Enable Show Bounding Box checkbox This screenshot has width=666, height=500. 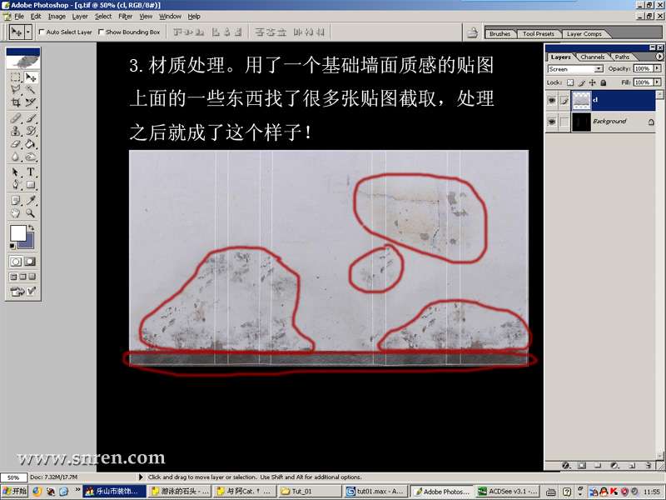pyautogui.click(x=101, y=32)
